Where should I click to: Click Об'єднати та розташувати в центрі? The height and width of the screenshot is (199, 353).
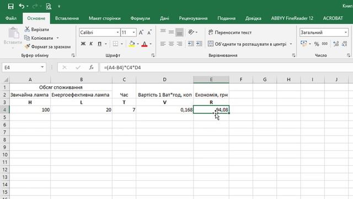(x=247, y=44)
